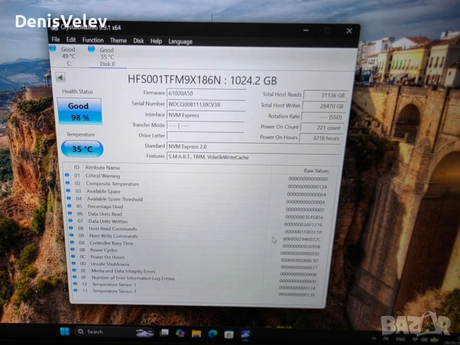Click the ID column header
The height and width of the screenshot is (345, 460).
click(x=77, y=167)
